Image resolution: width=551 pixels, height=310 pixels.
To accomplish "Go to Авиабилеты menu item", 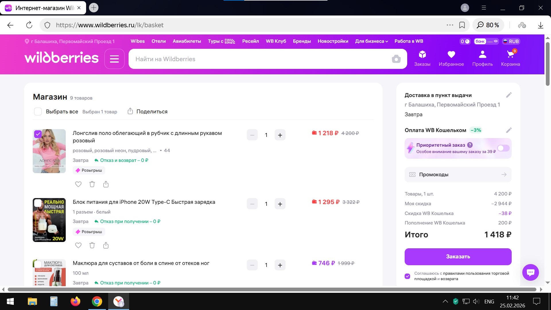I will [187, 41].
